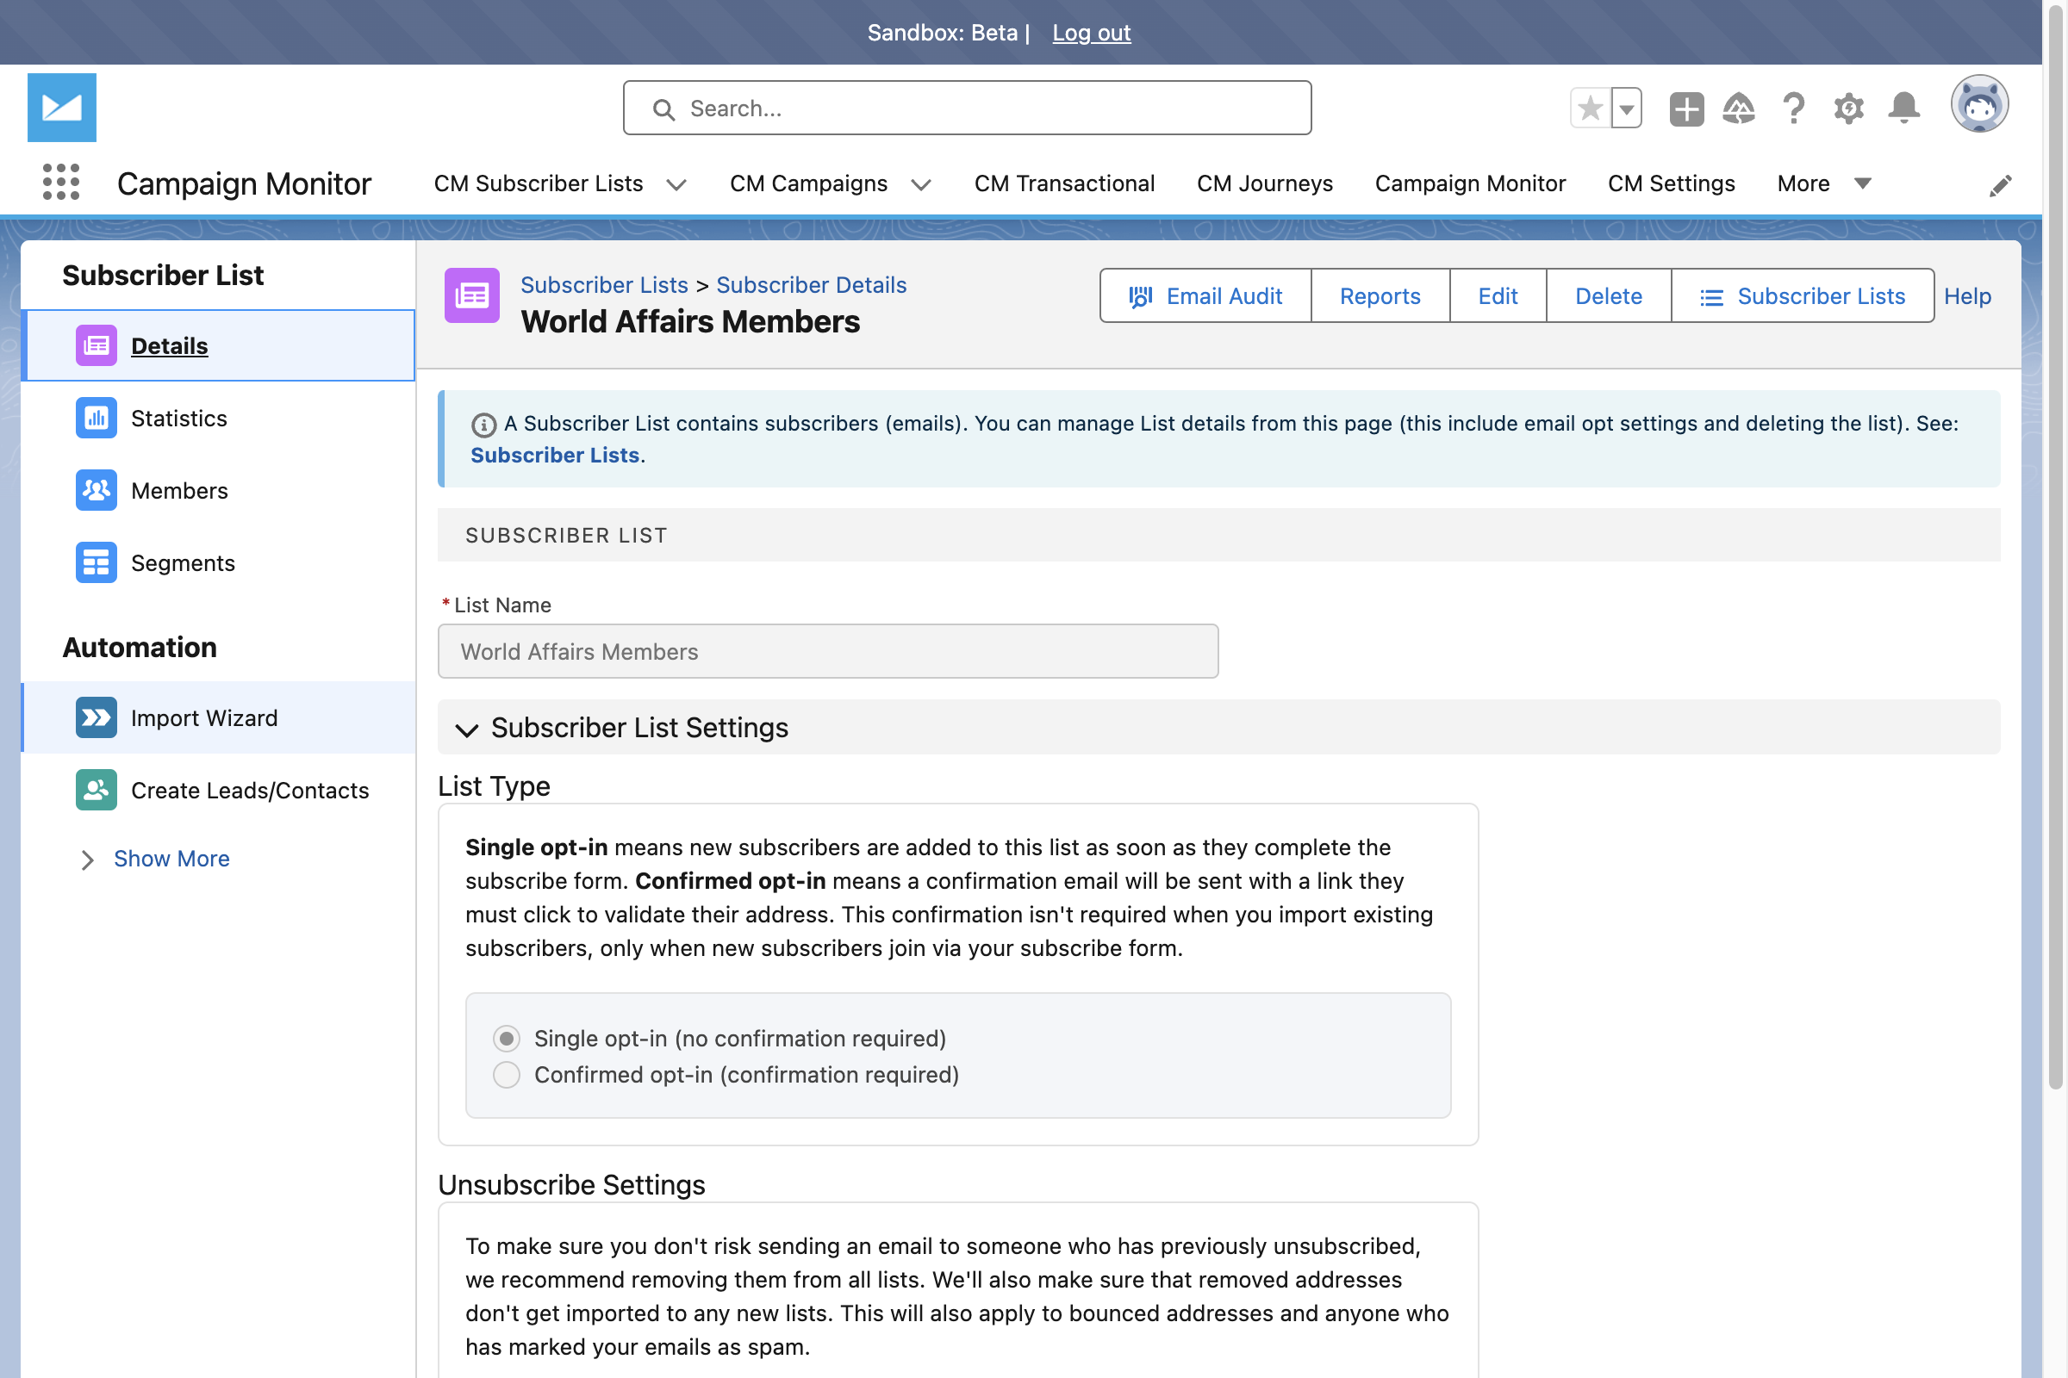Open the More navigation dropdown
The image size is (2068, 1378).
pos(1824,183)
